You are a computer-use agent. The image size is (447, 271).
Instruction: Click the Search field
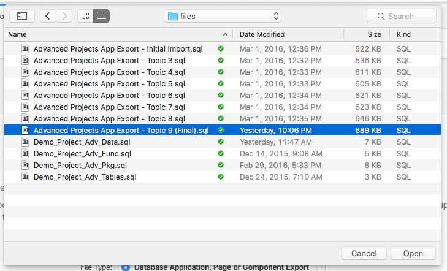click(x=402, y=16)
